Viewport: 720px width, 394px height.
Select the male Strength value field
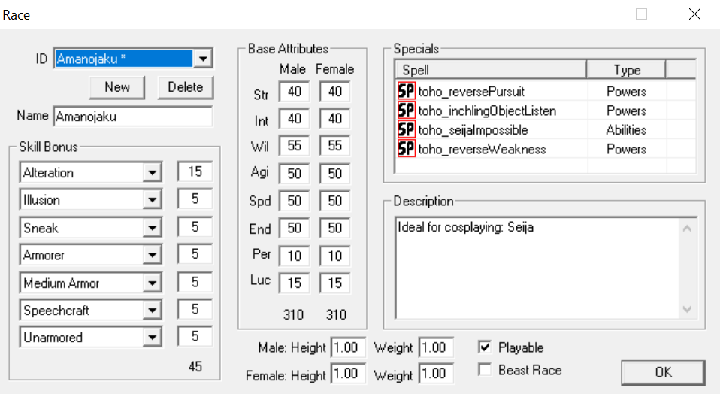click(294, 92)
